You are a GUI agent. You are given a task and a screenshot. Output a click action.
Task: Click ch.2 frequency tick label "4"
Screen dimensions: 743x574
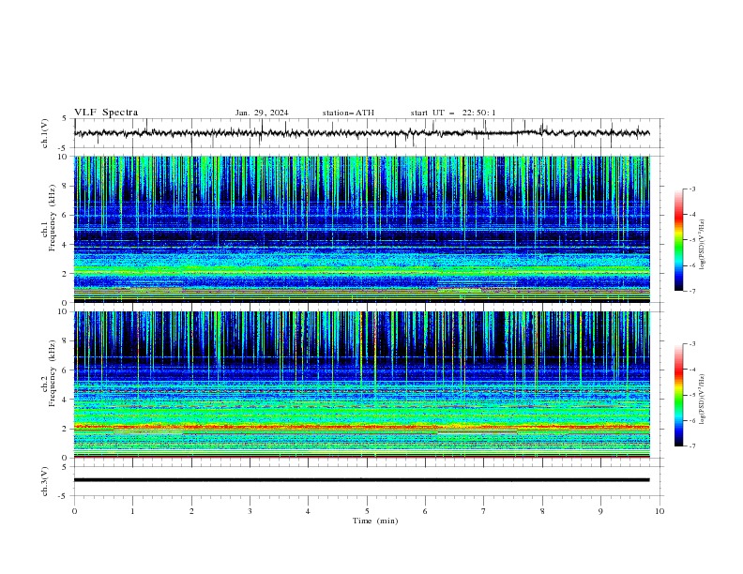point(67,400)
